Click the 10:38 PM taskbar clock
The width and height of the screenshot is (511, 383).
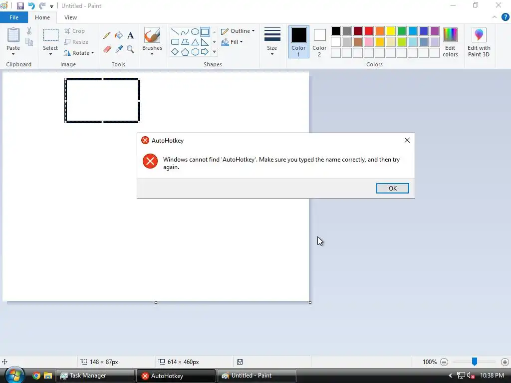click(492, 376)
